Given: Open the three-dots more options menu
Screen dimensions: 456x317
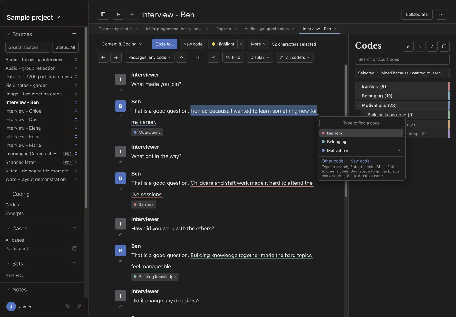Looking at the screenshot, I should tap(441, 14).
